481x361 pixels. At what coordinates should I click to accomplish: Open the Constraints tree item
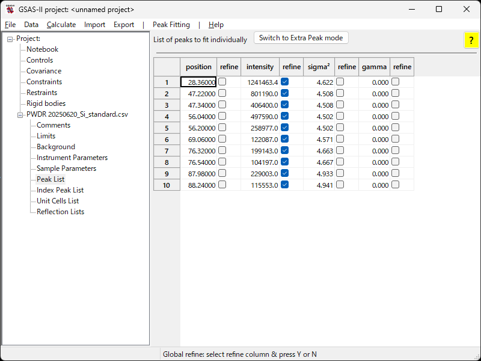point(44,82)
